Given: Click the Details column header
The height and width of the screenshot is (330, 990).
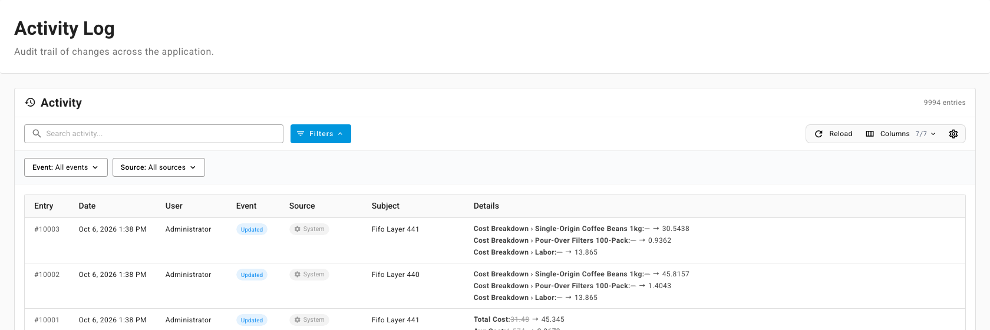Looking at the screenshot, I should coord(486,206).
